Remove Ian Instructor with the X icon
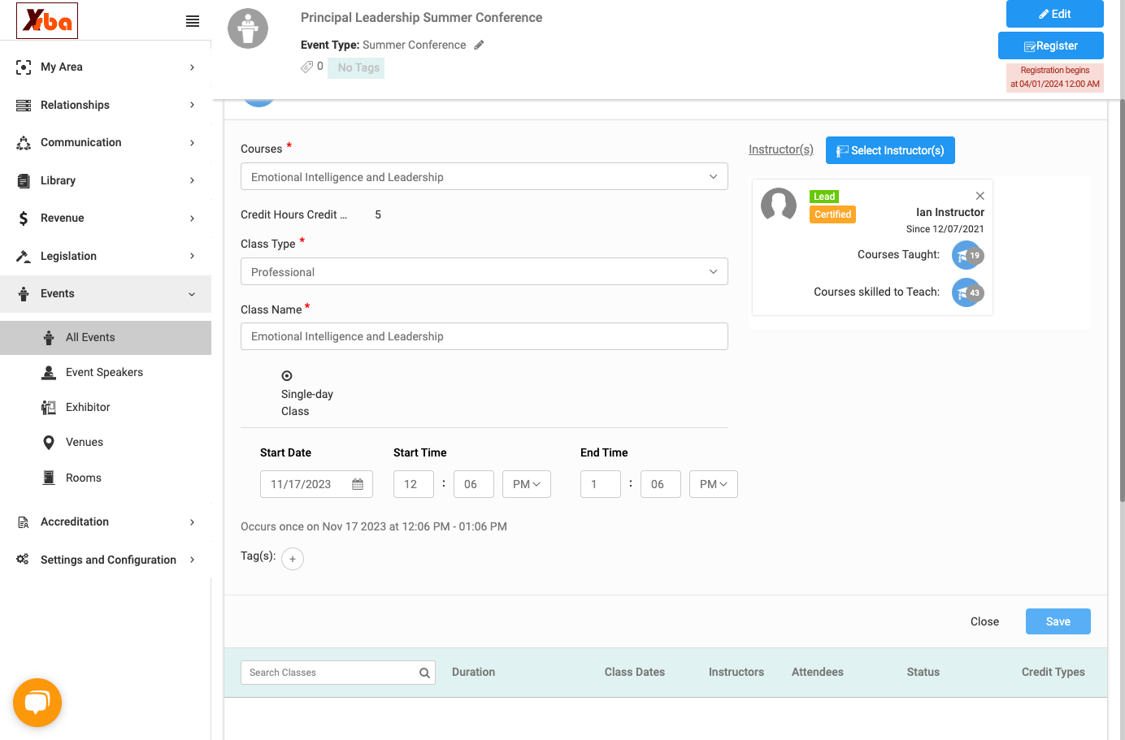The height and width of the screenshot is (740, 1125). point(980,196)
